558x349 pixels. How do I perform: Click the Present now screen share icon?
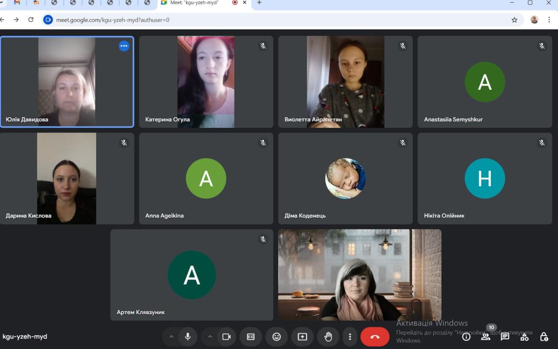pos(302,337)
